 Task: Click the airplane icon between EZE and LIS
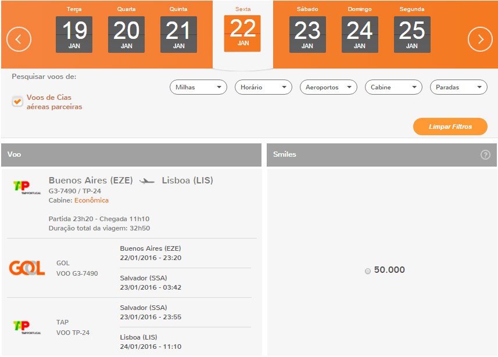click(x=147, y=181)
